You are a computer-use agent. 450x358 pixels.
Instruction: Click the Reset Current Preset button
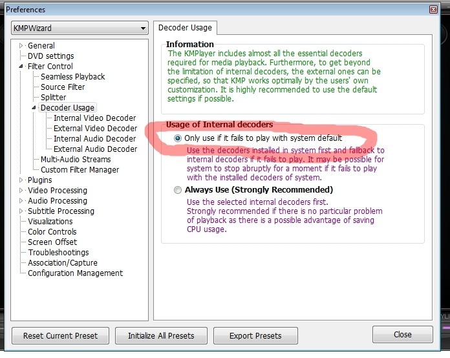60,335
